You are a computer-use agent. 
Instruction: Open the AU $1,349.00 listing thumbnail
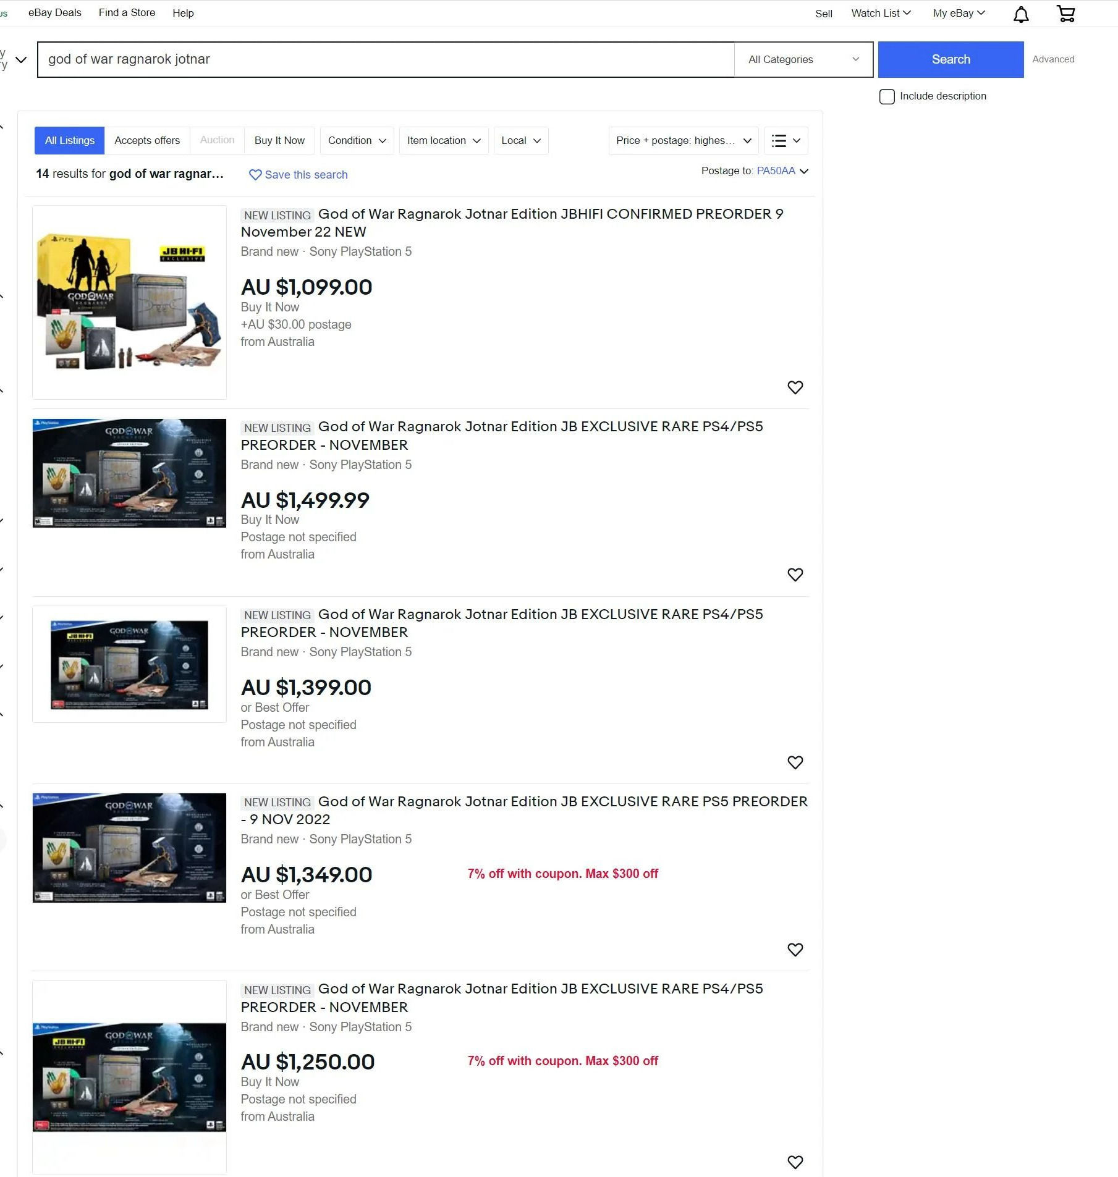click(x=129, y=848)
